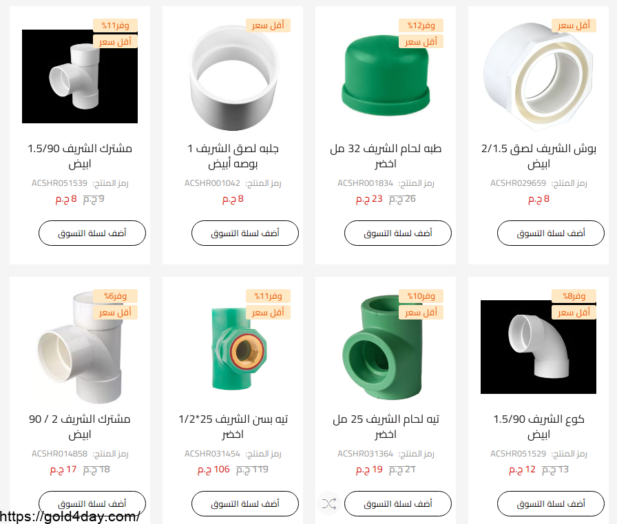Open the white elbow 1.5/90 image

click(x=538, y=347)
